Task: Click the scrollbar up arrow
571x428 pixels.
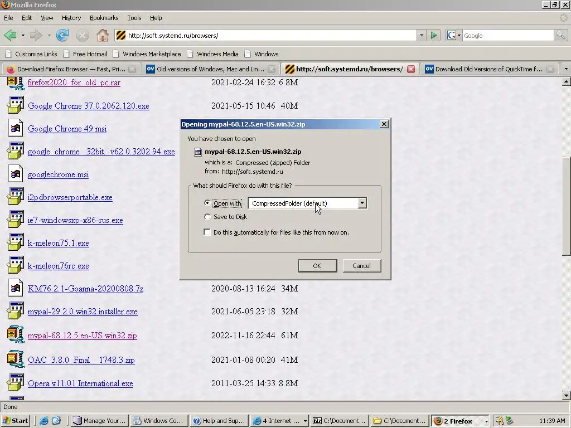Action: [x=566, y=81]
